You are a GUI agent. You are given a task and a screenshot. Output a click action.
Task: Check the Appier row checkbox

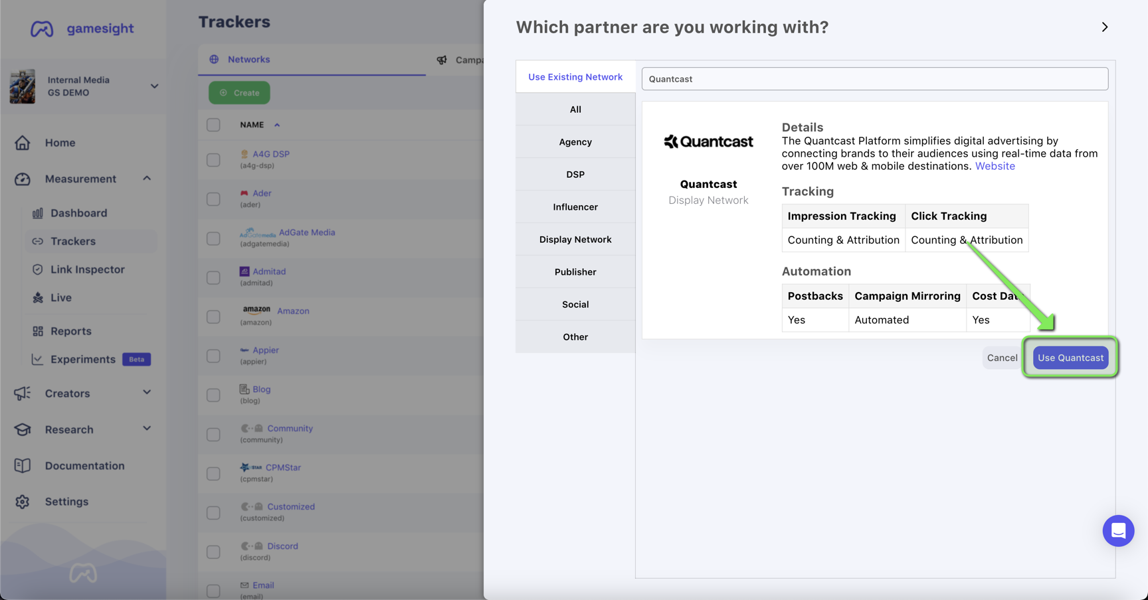click(213, 356)
